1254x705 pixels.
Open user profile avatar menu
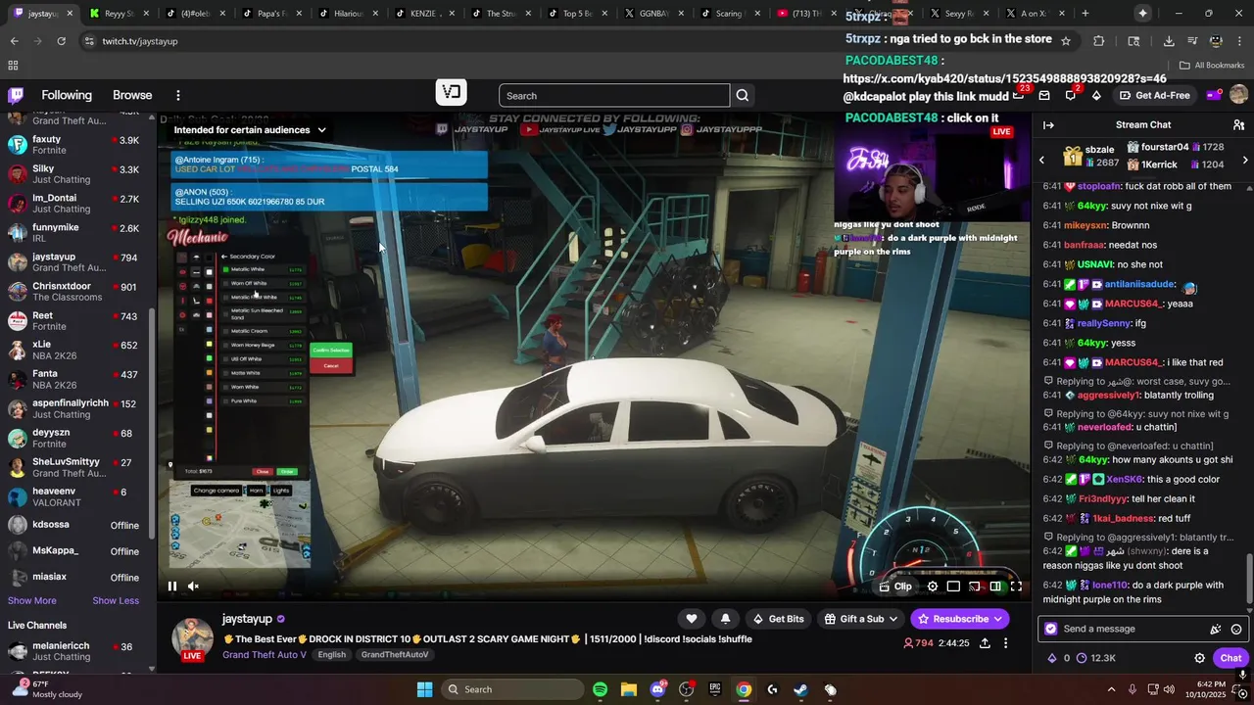tap(1238, 95)
